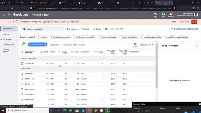Check the 'new busines...' keyword row
The image size is (201, 113).
tap(22, 100)
